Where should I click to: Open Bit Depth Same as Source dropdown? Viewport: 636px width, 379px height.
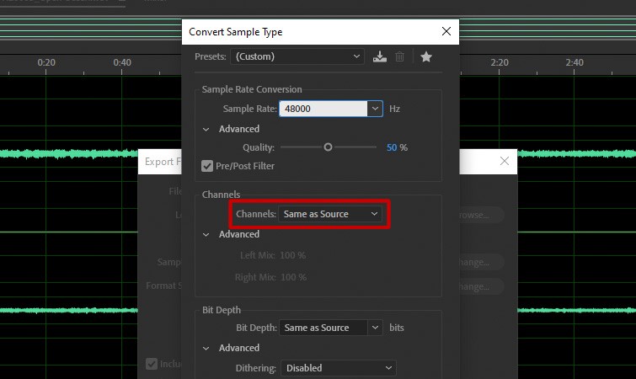tap(330, 328)
